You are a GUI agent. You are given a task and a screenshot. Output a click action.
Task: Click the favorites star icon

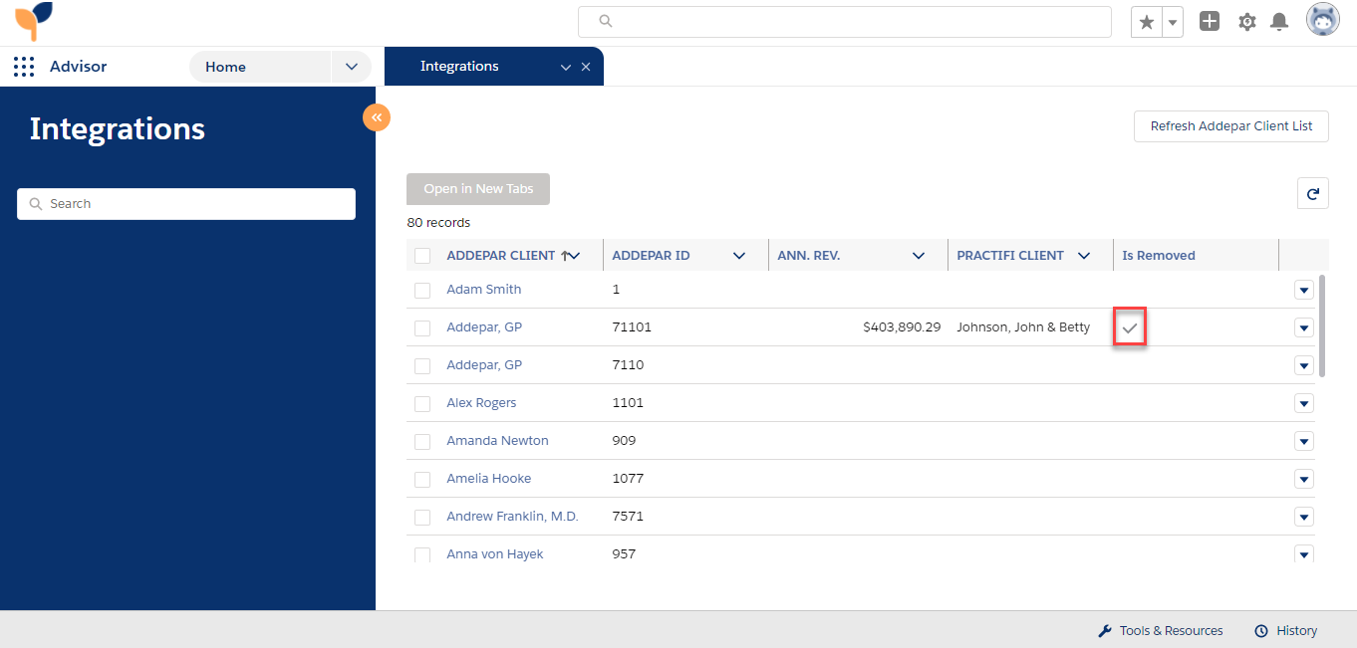(x=1145, y=21)
